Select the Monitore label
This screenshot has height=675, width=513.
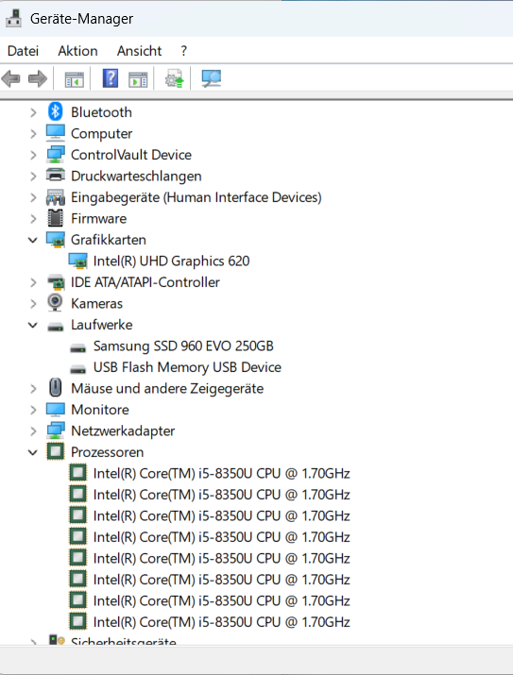point(100,410)
